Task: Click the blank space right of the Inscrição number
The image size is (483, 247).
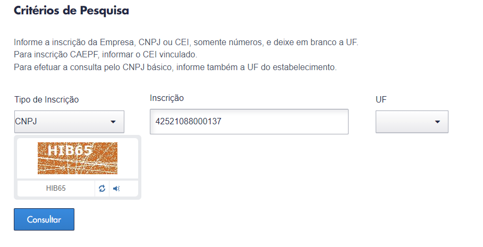Action: [x=287, y=122]
